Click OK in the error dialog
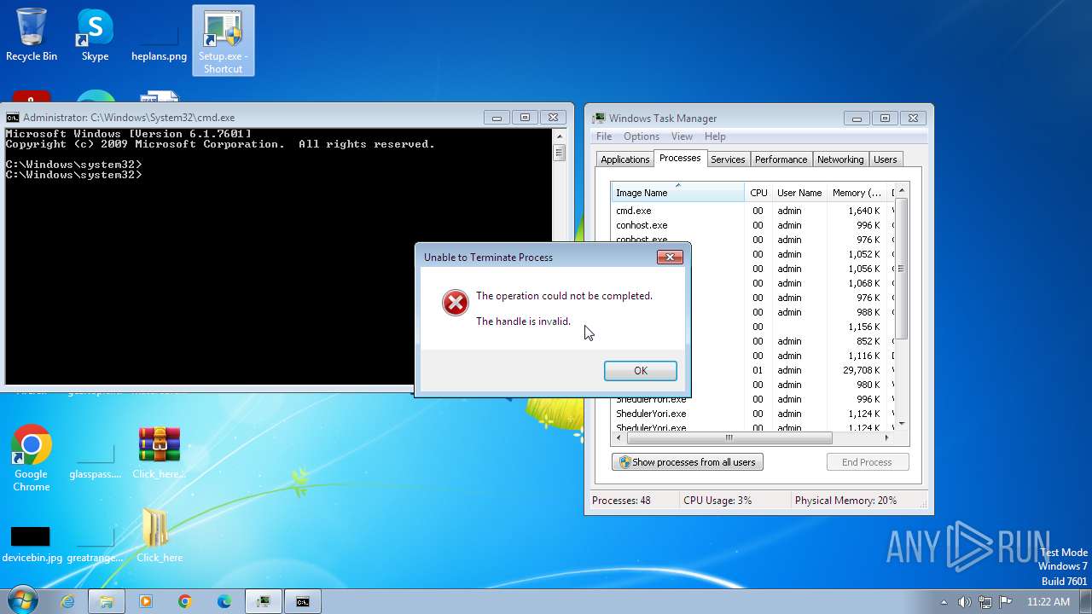1092x614 pixels. [x=641, y=371]
